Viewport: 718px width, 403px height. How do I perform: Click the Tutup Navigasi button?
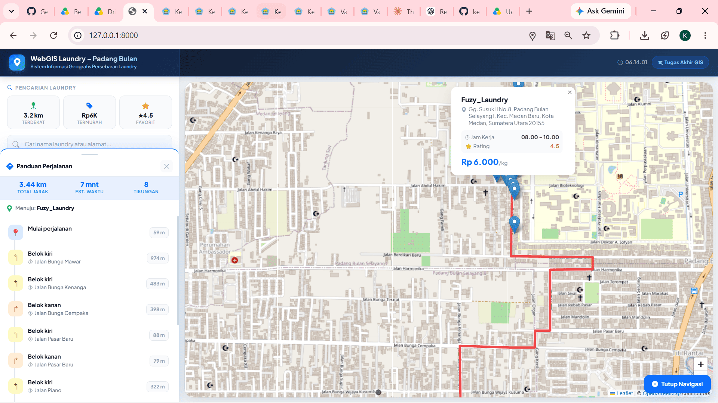pyautogui.click(x=677, y=384)
